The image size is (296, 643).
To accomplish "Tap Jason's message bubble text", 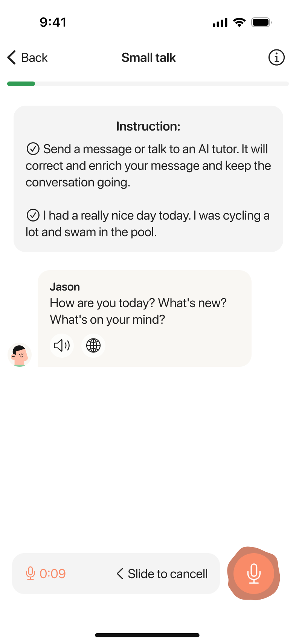I will click(138, 311).
